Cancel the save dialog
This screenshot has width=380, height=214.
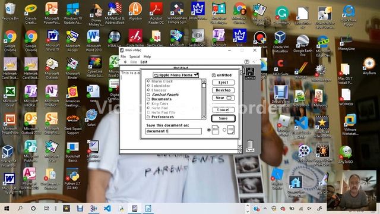point(223,109)
